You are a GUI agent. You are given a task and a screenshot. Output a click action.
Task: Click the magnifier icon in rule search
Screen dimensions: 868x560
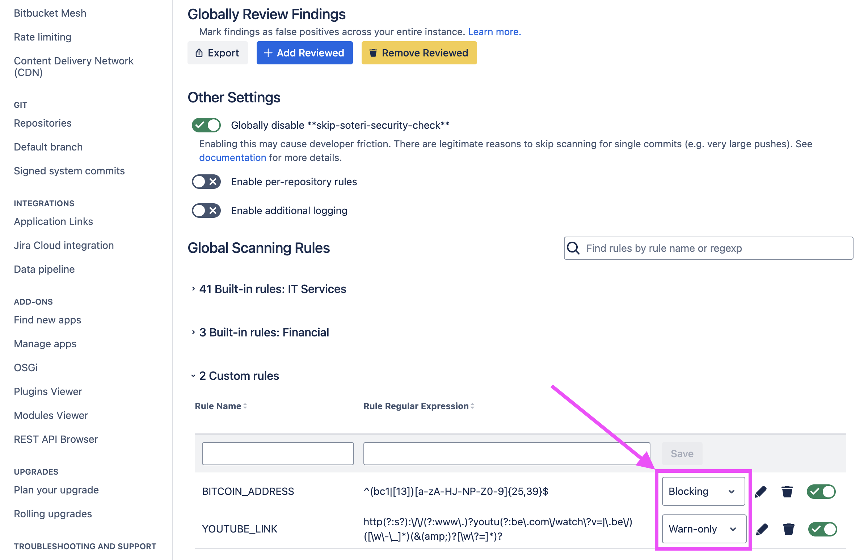click(x=573, y=249)
